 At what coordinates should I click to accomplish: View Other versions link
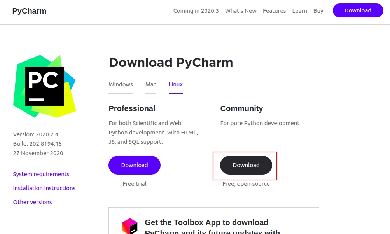click(x=32, y=202)
